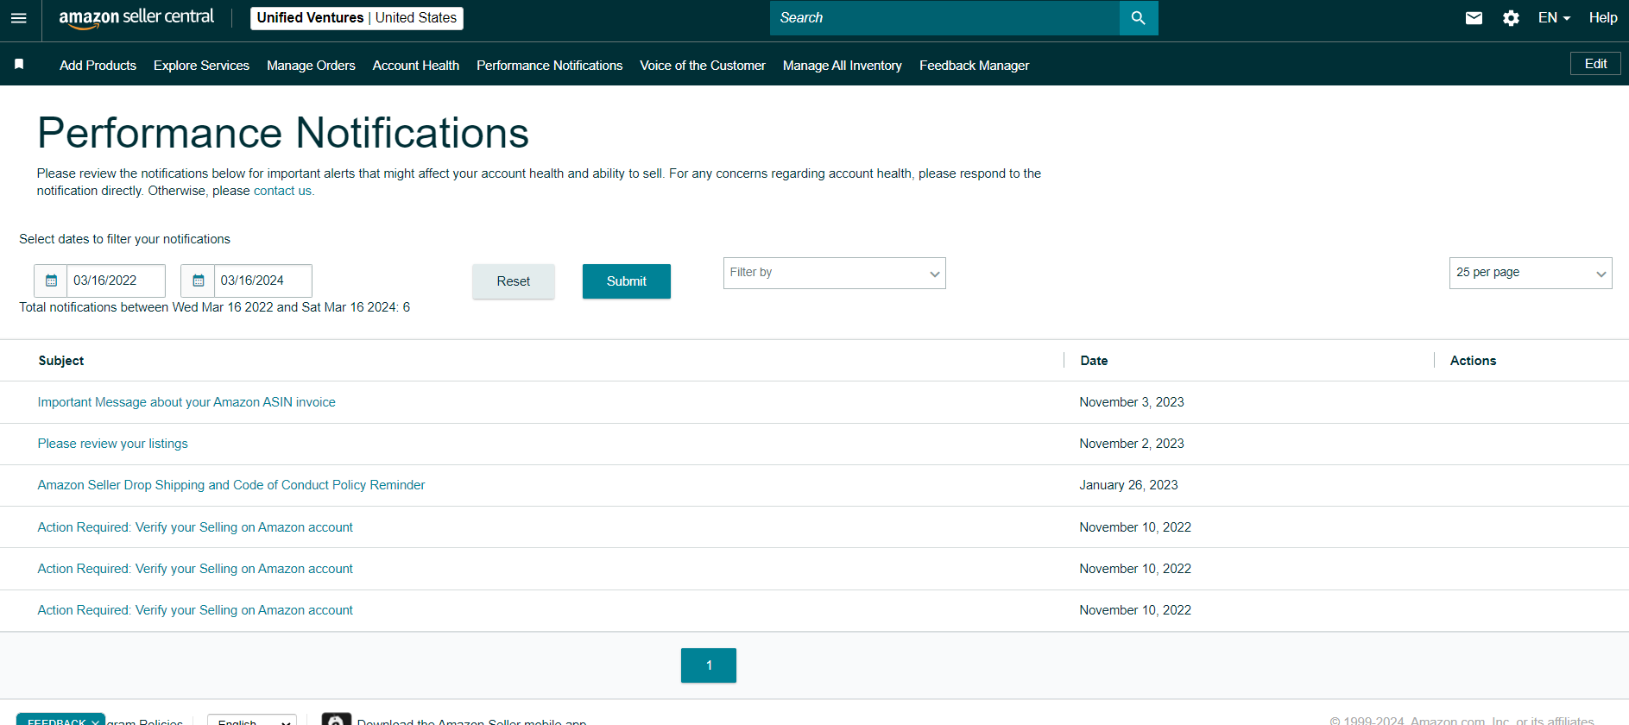
Task: Open the settings gear icon
Action: (x=1511, y=18)
